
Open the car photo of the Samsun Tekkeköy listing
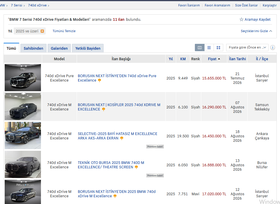(x=23, y=106)
